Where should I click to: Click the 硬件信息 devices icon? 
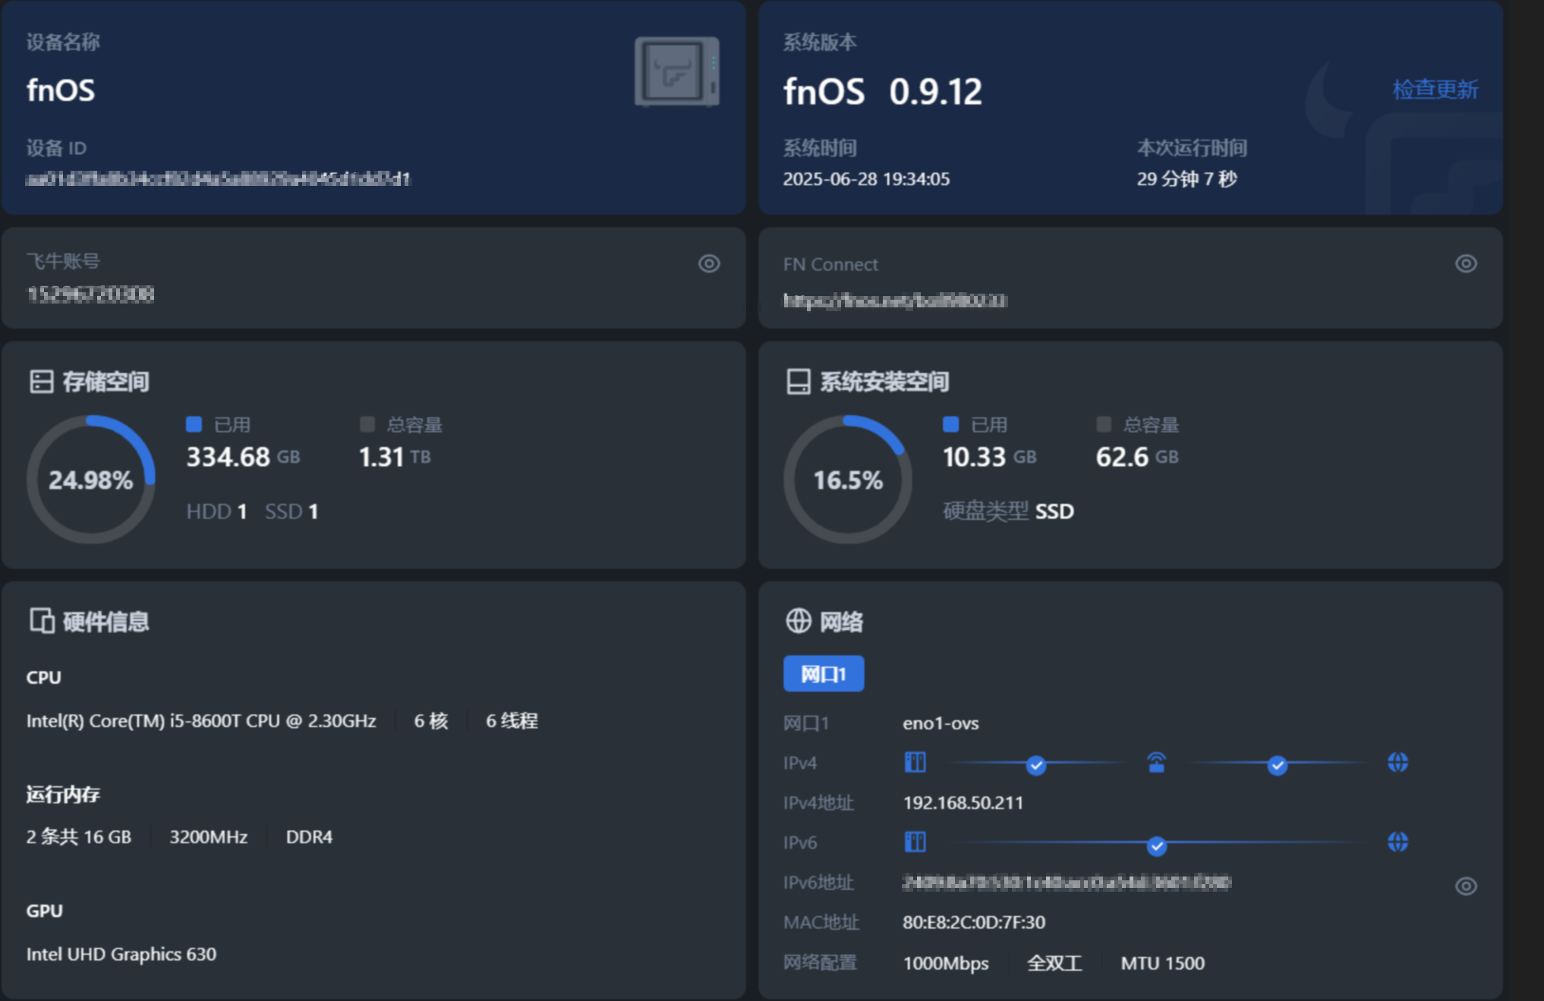42,621
